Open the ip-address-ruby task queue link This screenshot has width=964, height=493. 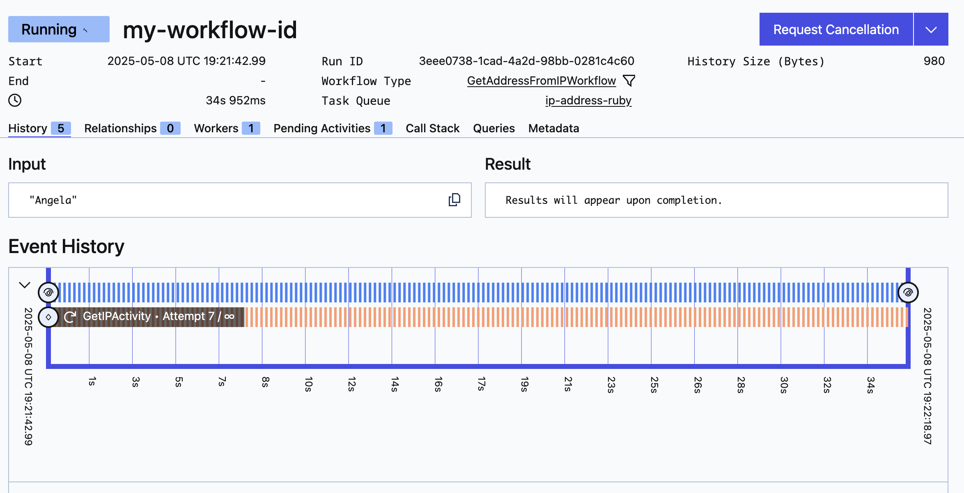(x=588, y=100)
